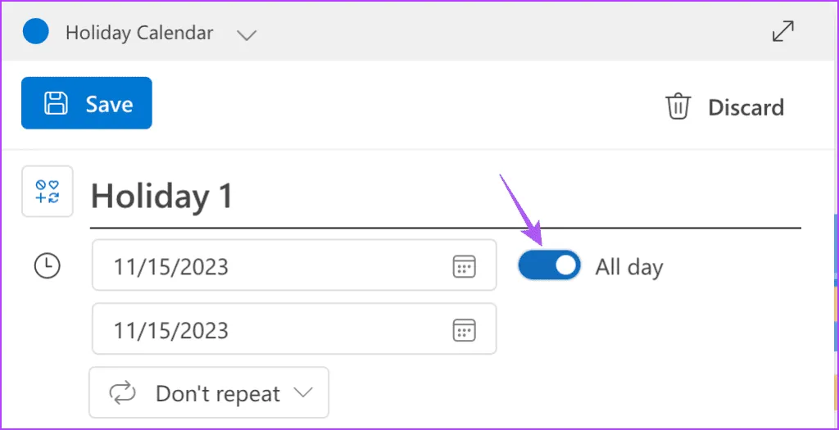The height and width of the screenshot is (430, 839).
Task: Open the Don't repeat dropdown
Action: pyautogui.click(x=209, y=393)
